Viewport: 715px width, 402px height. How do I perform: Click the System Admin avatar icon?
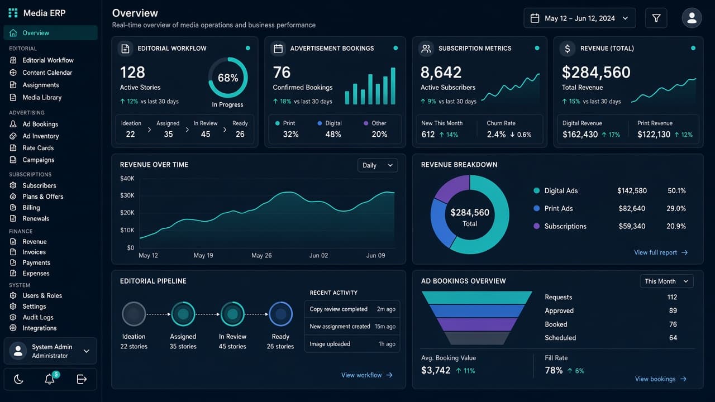(18, 351)
